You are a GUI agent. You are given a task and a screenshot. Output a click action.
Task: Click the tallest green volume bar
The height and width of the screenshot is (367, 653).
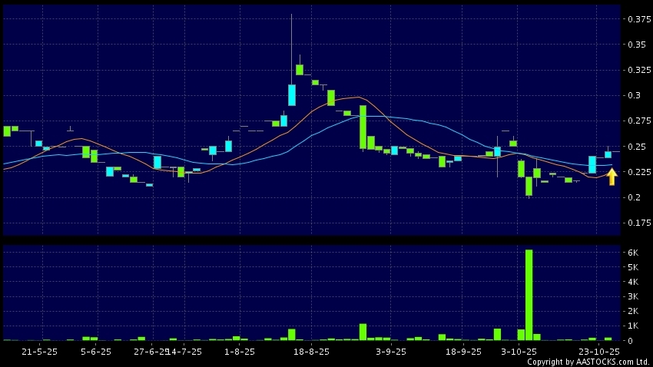[x=529, y=294]
